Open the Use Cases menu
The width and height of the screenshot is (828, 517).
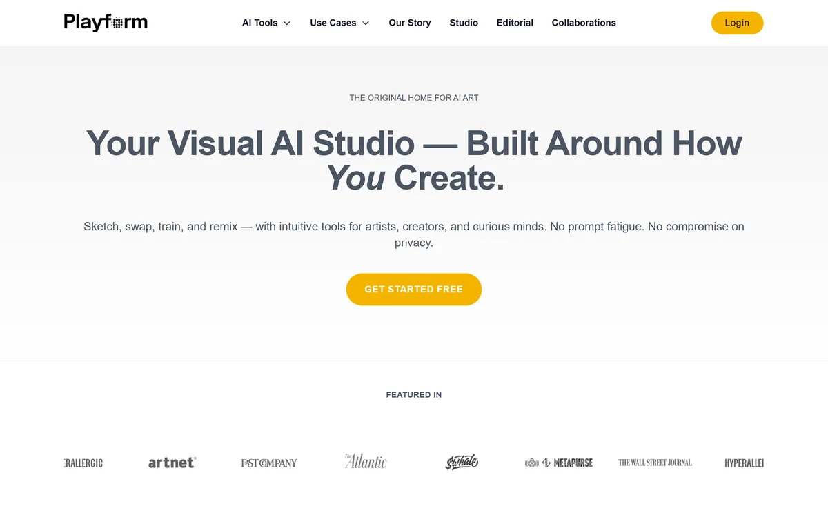339,23
